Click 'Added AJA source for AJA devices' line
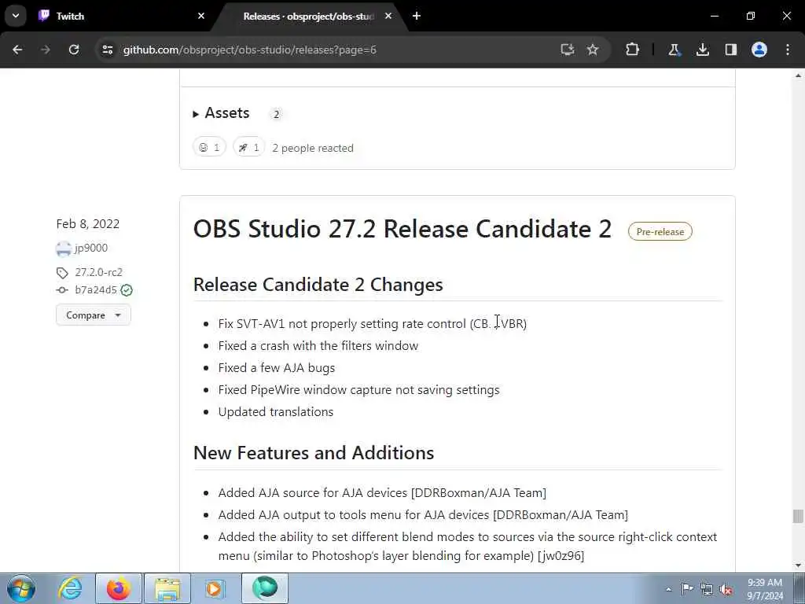 pyautogui.click(x=382, y=492)
